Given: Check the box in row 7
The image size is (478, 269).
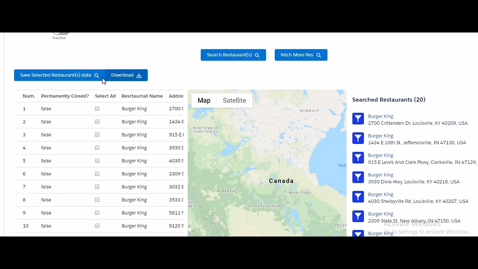Looking at the screenshot, I should tap(97, 187).
